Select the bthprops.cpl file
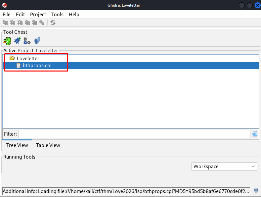This screenshot has height=197, width=261. coord(37,66)
